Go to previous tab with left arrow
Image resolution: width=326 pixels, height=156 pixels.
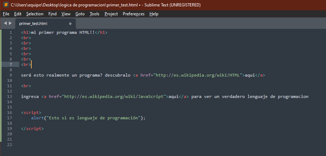(x=5, y=23)
